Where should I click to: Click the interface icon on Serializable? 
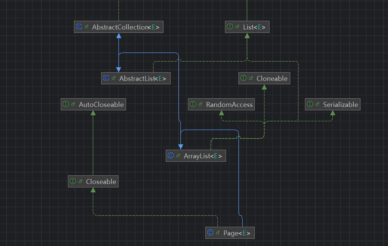[x=310, y=104]
